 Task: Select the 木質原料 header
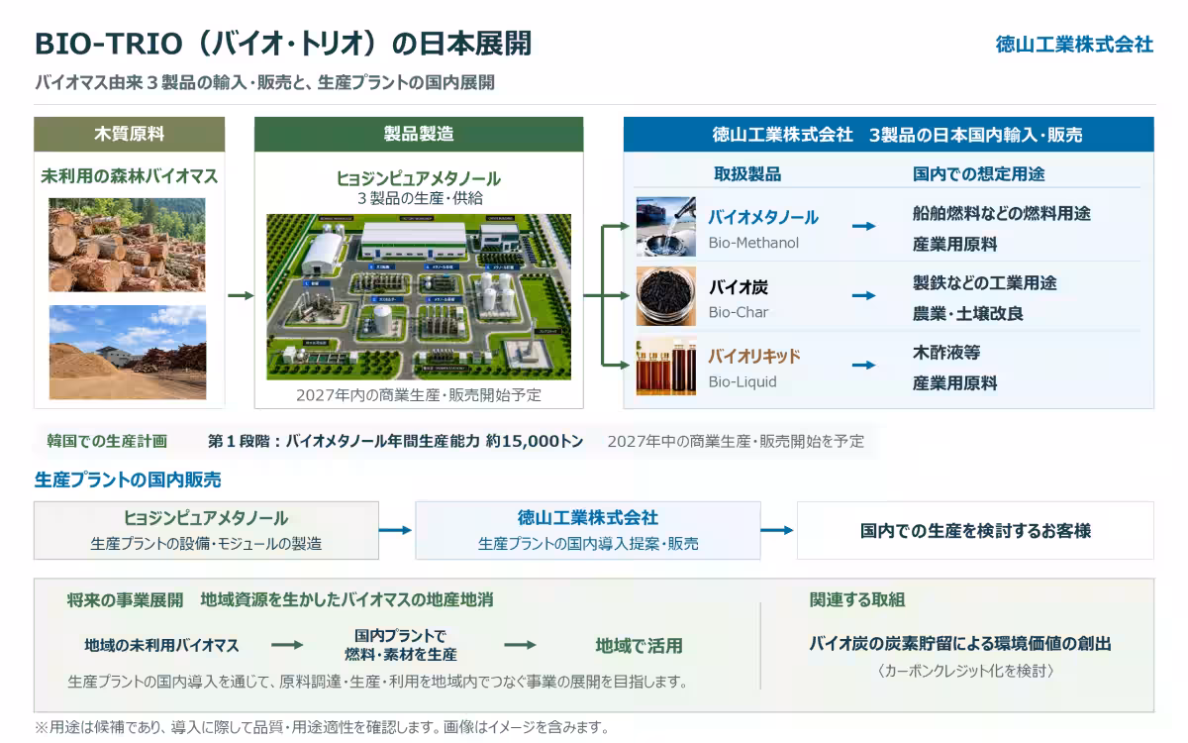tap(130, 135)
